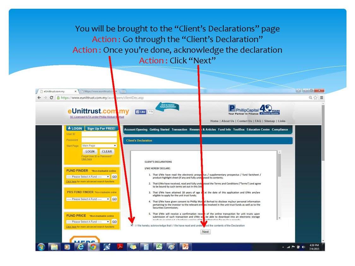Open the Getting Started menu

[x=159, y=130]
